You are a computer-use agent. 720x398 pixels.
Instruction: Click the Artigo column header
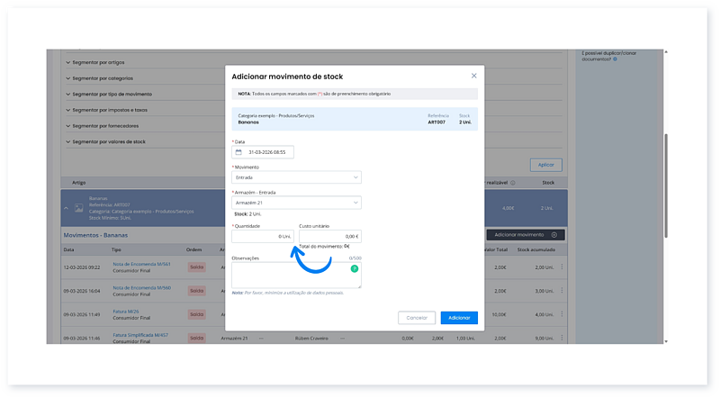click(x=78, y=183)
